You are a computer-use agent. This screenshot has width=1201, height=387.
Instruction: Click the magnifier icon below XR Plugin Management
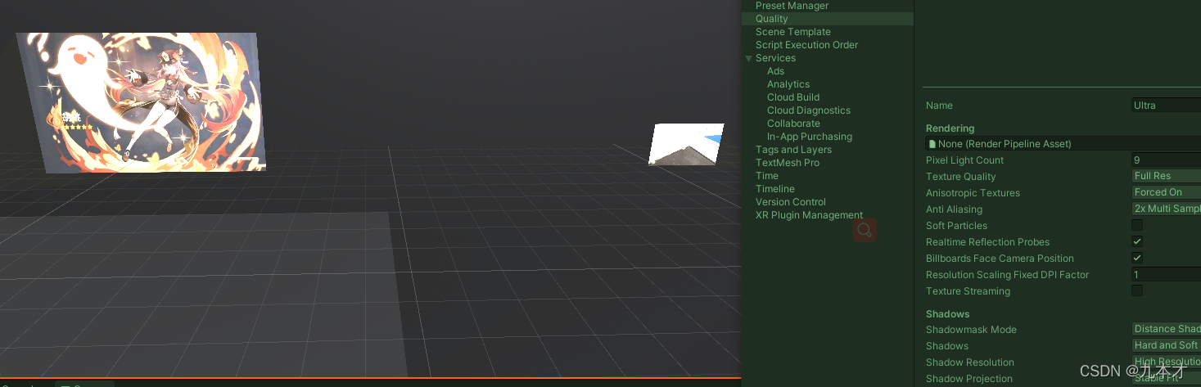pos(865,230)
